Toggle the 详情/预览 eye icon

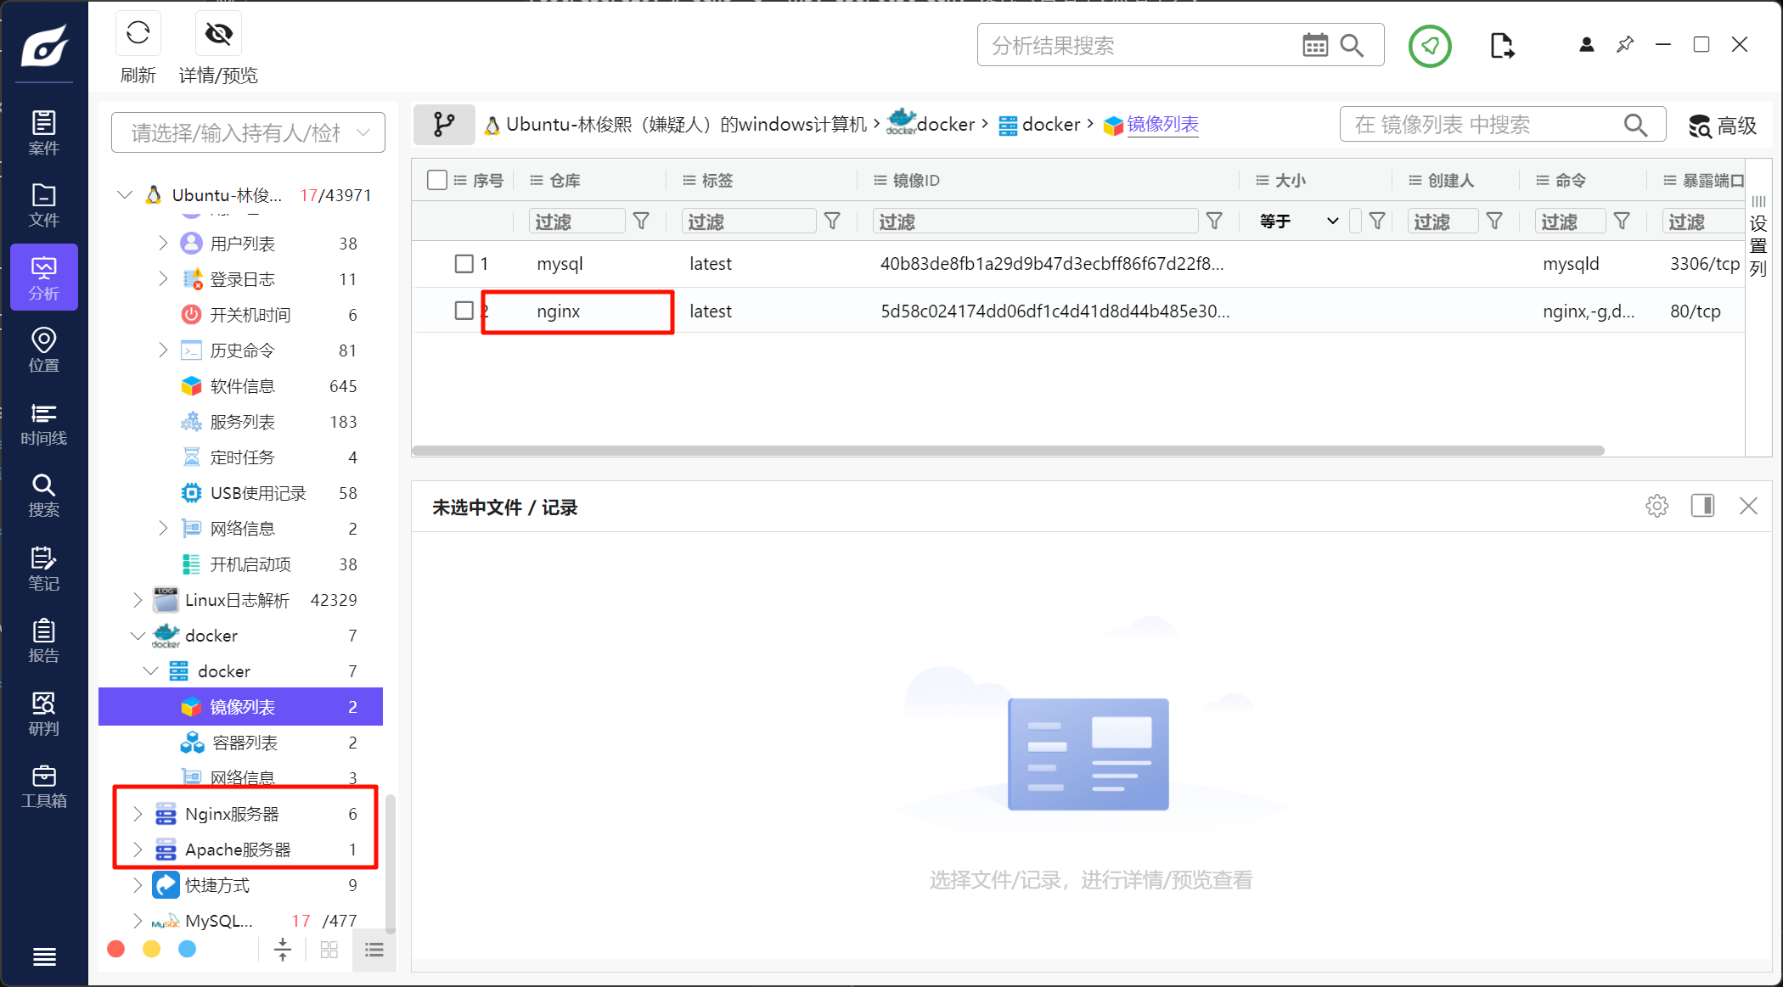[218, 34]
